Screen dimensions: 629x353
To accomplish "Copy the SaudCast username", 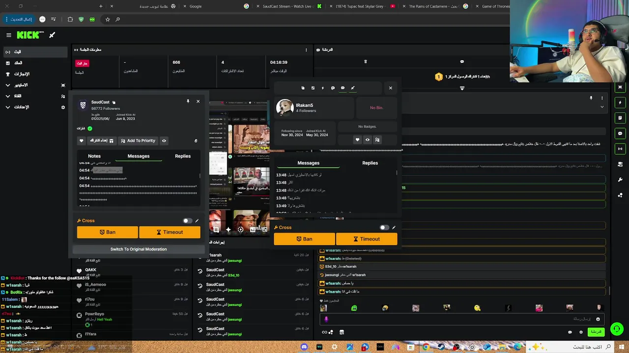I will pos(114,102).
